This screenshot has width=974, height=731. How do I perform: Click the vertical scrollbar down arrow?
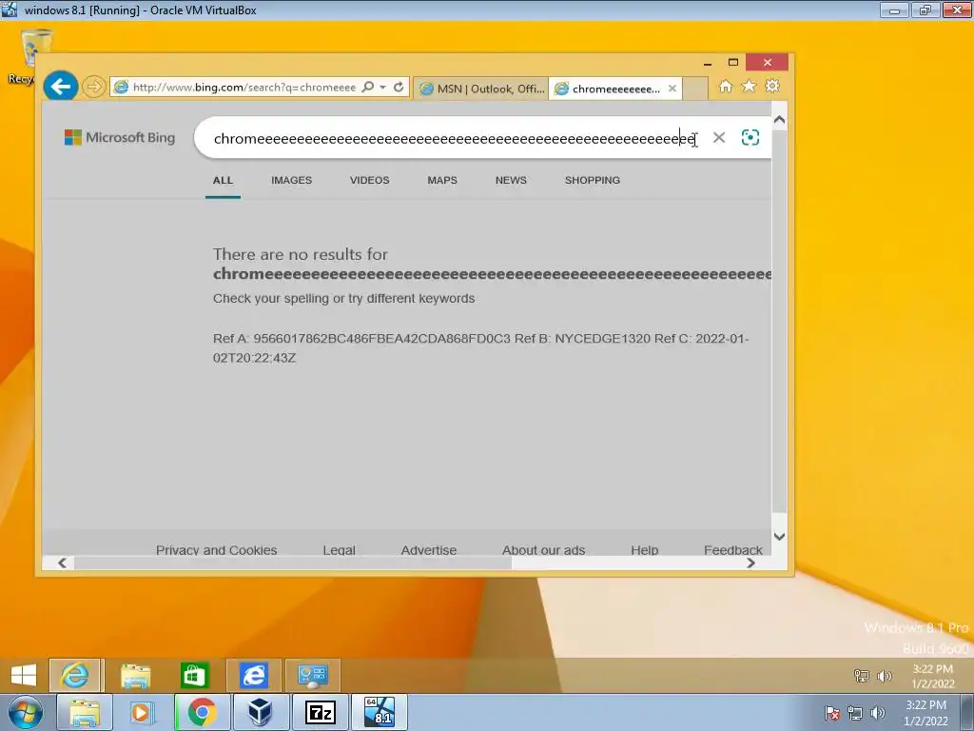pyautogui.click(x=780, y=537)
